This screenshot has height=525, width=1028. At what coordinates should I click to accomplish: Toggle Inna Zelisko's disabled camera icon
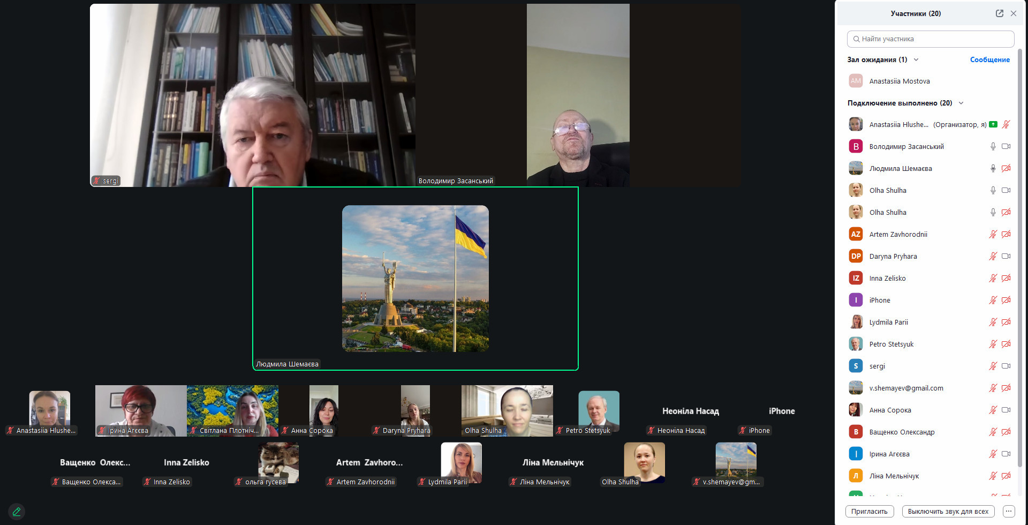(1006, 278)
